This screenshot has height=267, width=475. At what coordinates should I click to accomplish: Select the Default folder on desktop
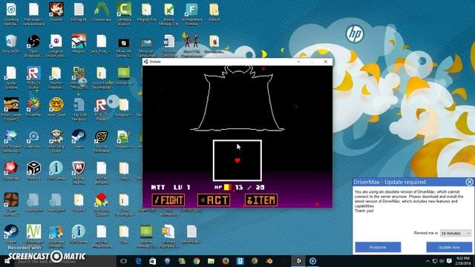pyautogui.click(x=214, y=12)
